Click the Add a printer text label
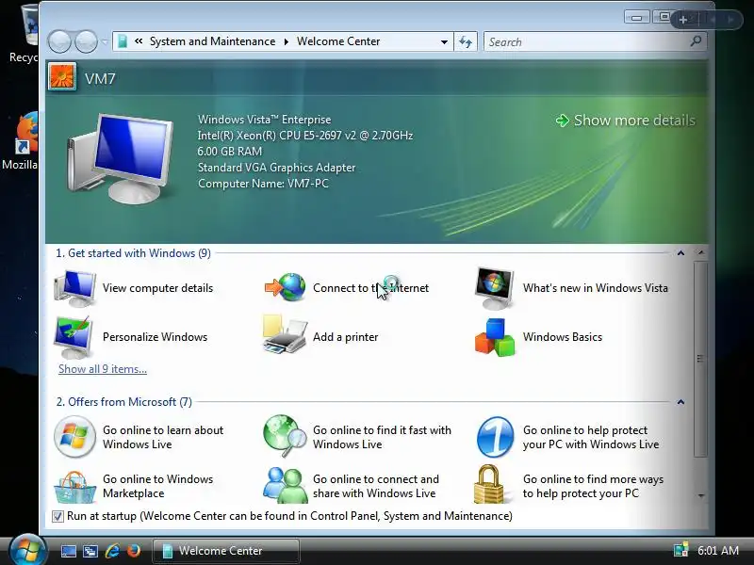This screenshot has width=754, height=565. pyautogui.click(x=345, y=337)
